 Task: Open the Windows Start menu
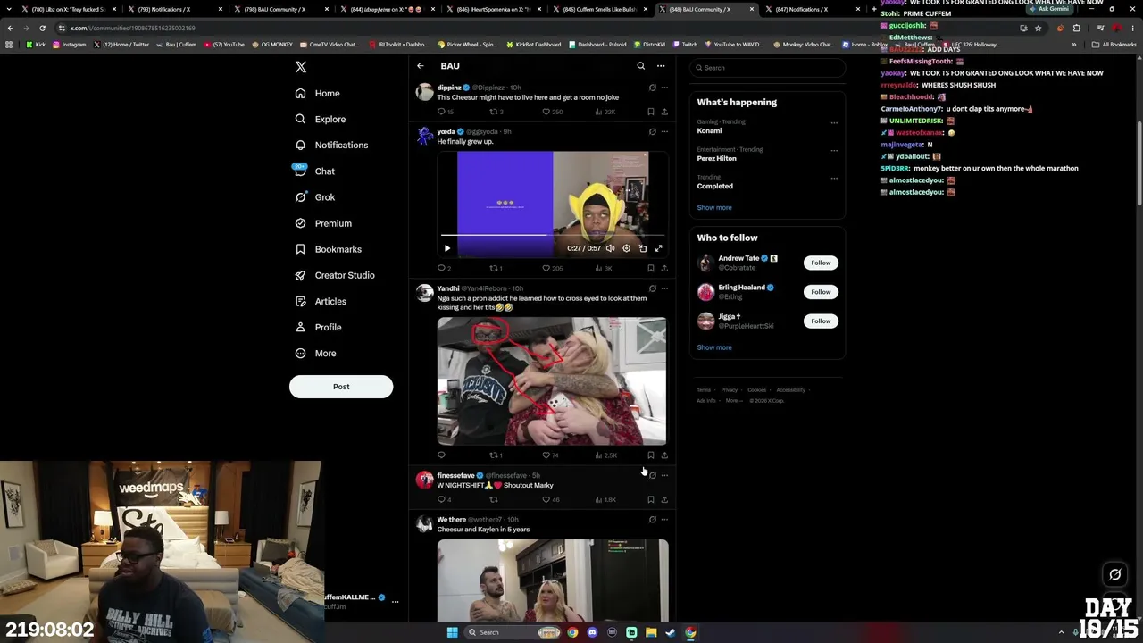coord(453,632)
